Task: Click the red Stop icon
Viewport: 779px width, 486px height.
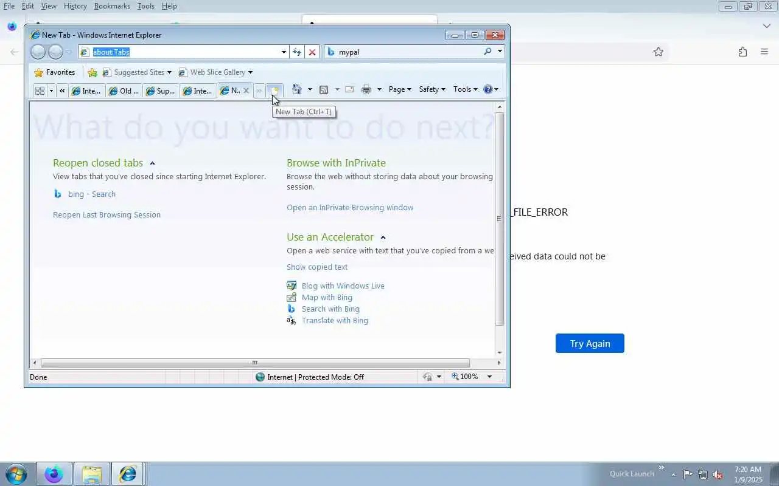Action: coord(312,52)
